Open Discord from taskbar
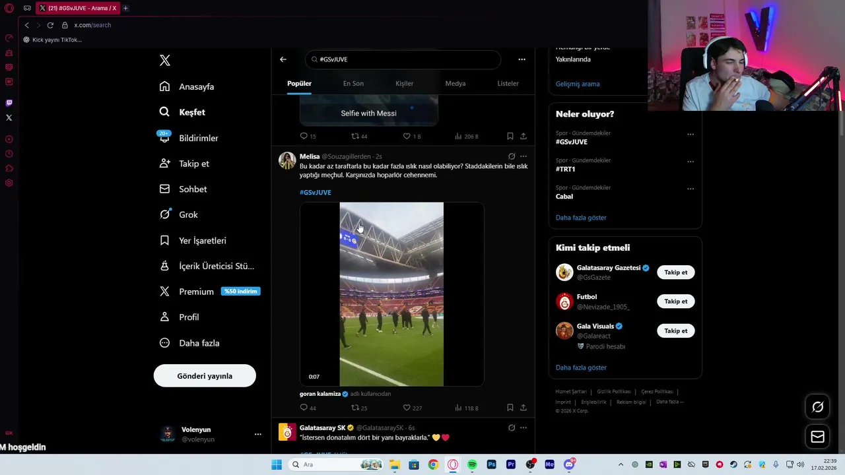Screen dimensions: 845x475 pyautogui.click(x=569, y=464)
